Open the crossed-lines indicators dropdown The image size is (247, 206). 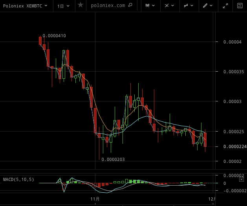click(x=169, y=5)
